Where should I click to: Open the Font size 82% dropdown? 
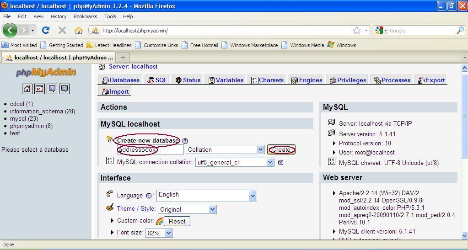coord(159,233)
